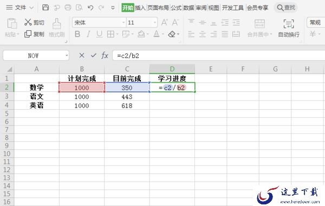Click the Save icon in quick access toolbar

click(x=45, y=8)
